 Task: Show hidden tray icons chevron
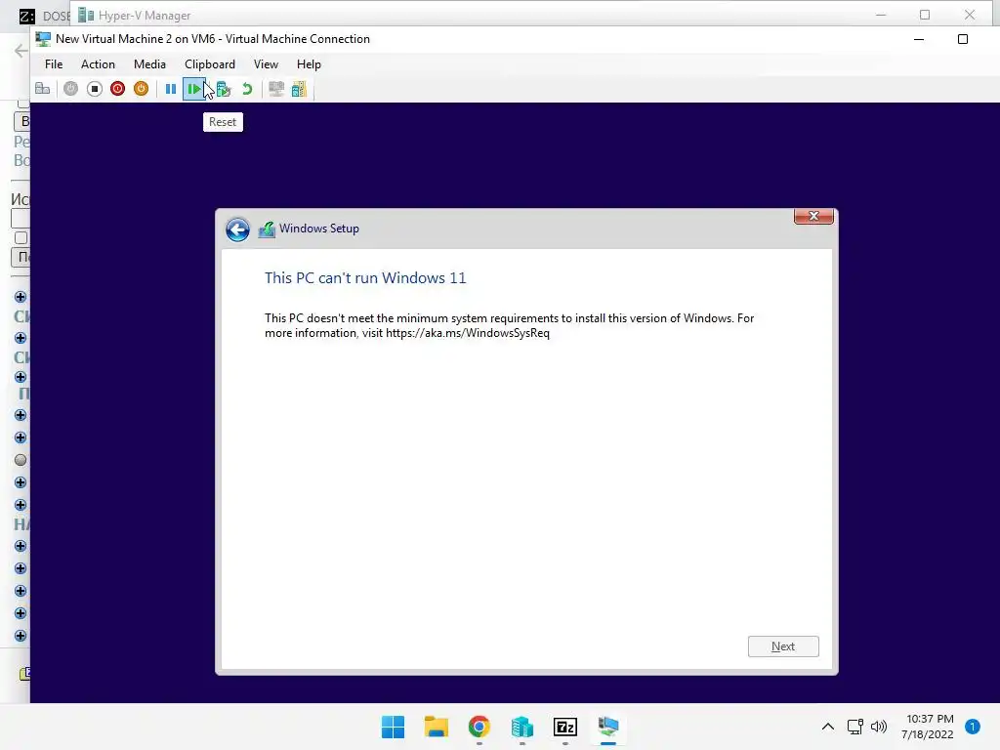[x=828, y=727]
